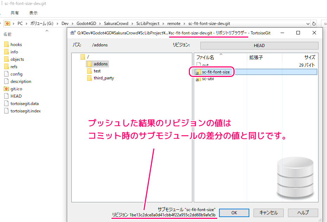Open the 共有 ribbon tab
The height and width of the screenshot is (222, 327).
pyautogui.click(x=15, y=13)
